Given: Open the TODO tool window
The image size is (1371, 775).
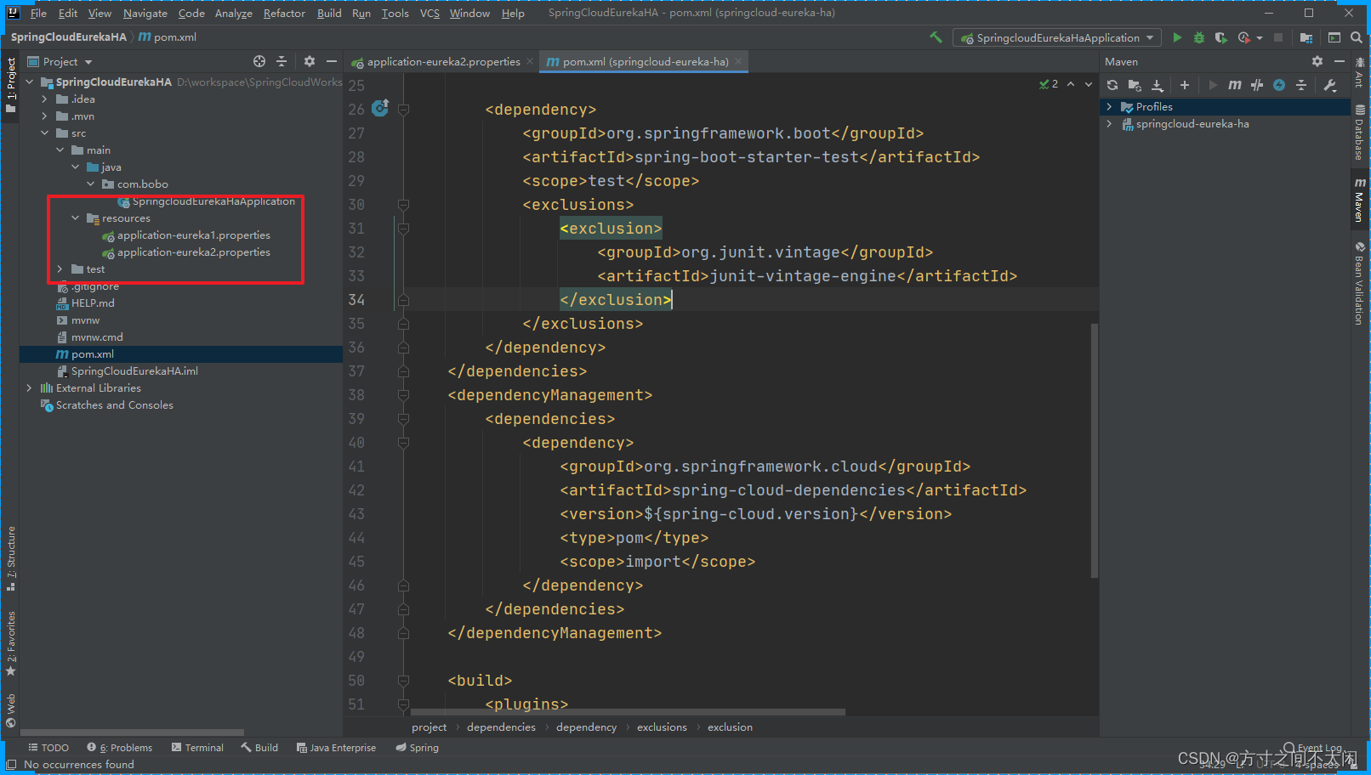Looking at the screenshot, I should coord(48,748).
